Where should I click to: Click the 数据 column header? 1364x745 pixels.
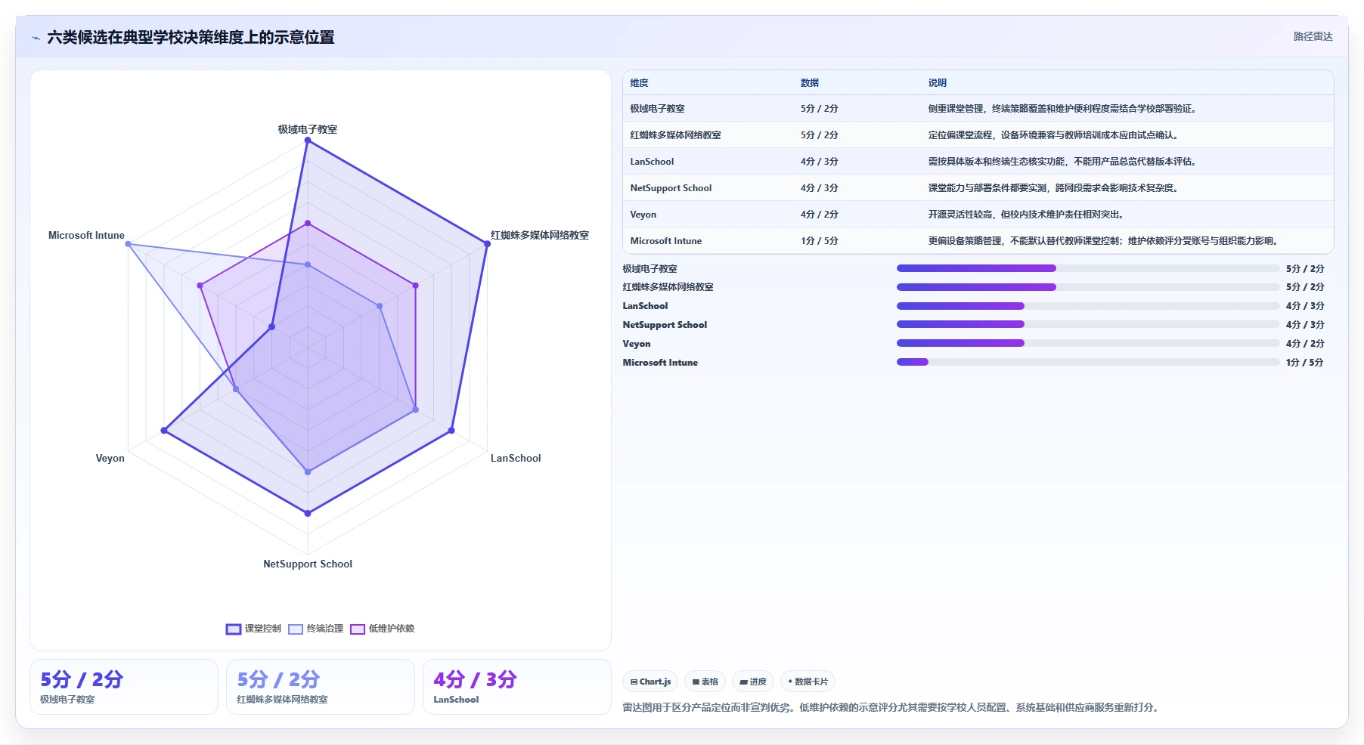click(810, 83)
